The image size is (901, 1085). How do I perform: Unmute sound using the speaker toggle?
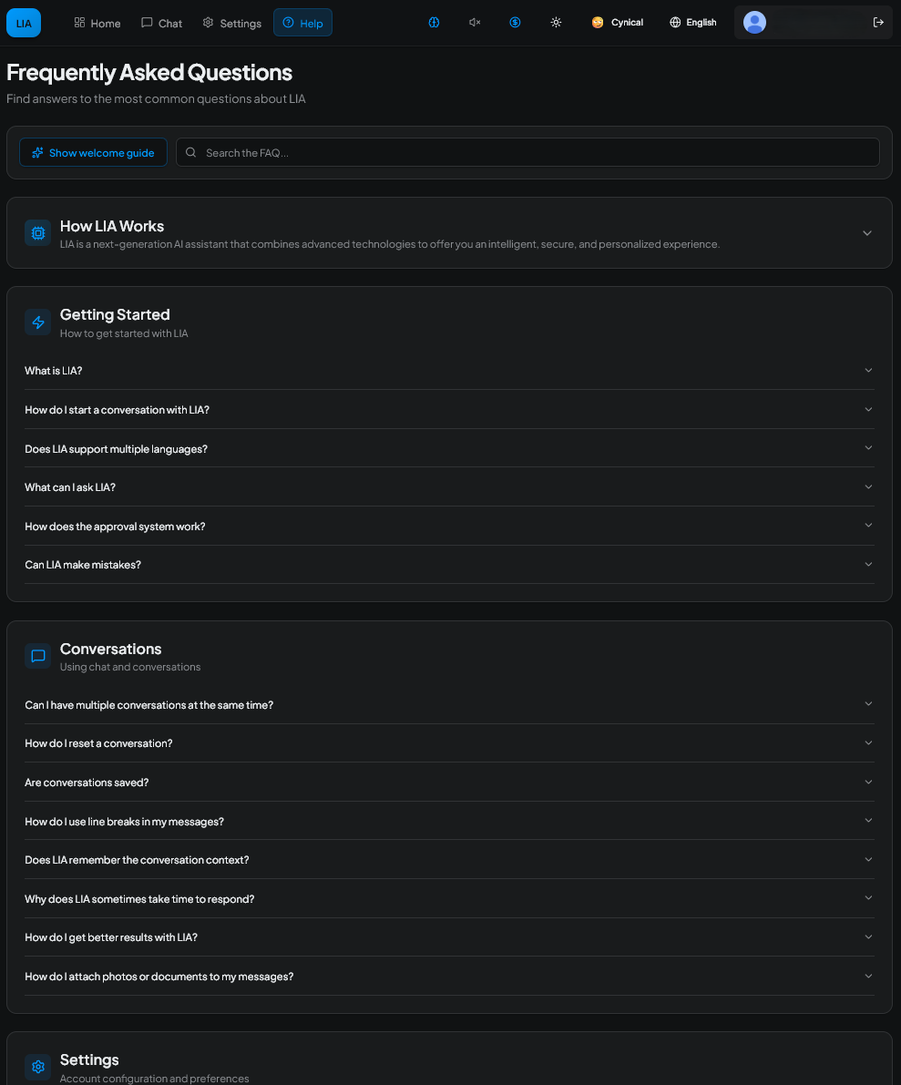[x=474, y=22]
